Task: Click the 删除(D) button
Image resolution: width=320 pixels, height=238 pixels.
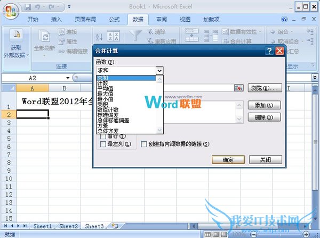Action: [x=264, y=117]
